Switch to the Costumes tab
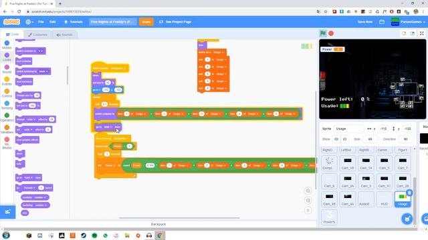This screenshot has height=240, width=428. tap(37, 35)
